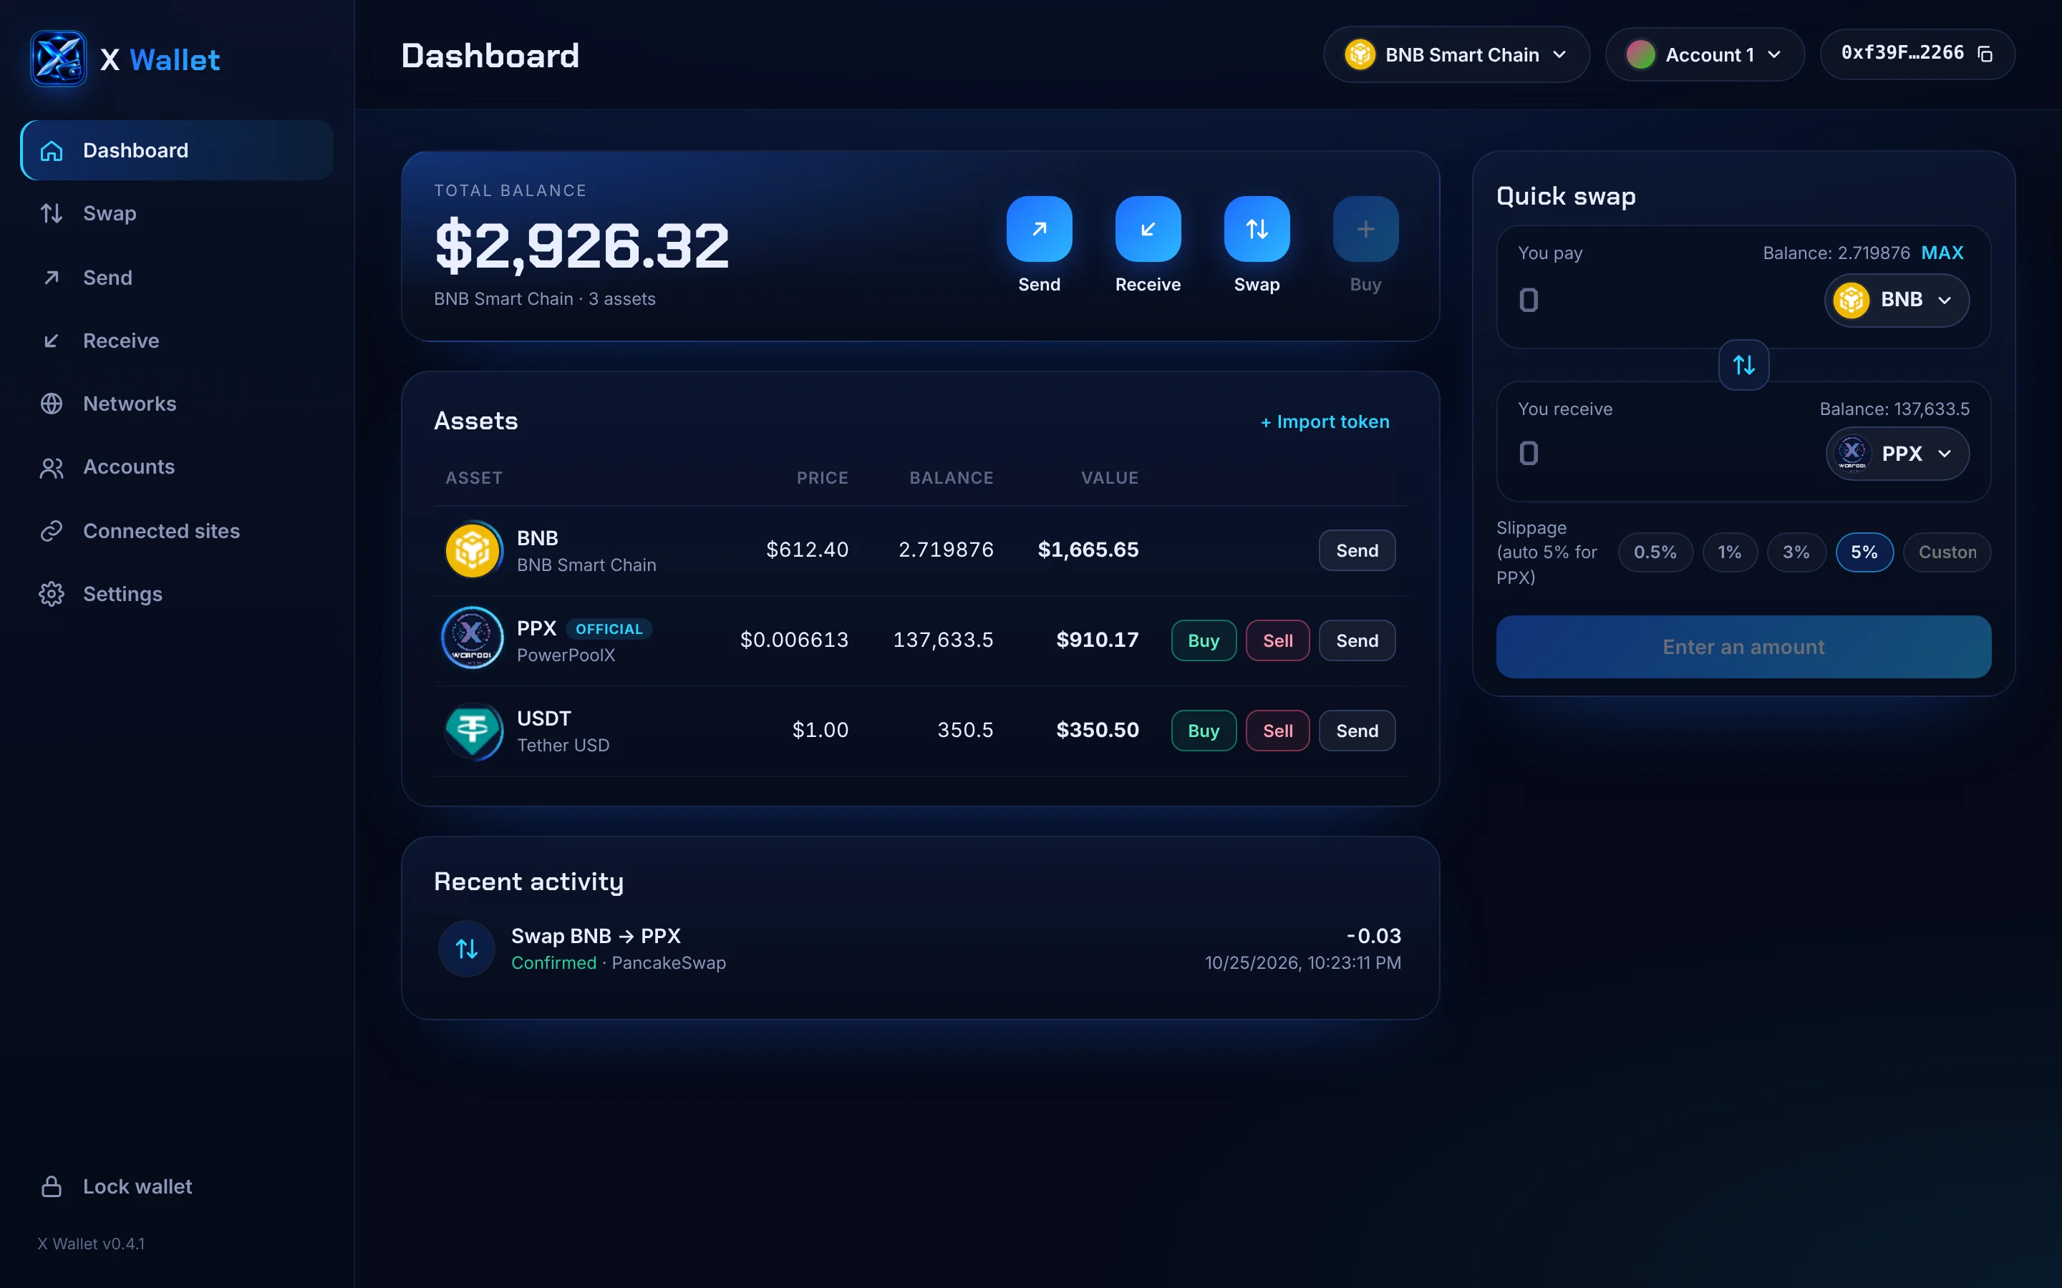2062x1288 pixels.
Task: Select 3% slippage option
Action: [1796, 552]
